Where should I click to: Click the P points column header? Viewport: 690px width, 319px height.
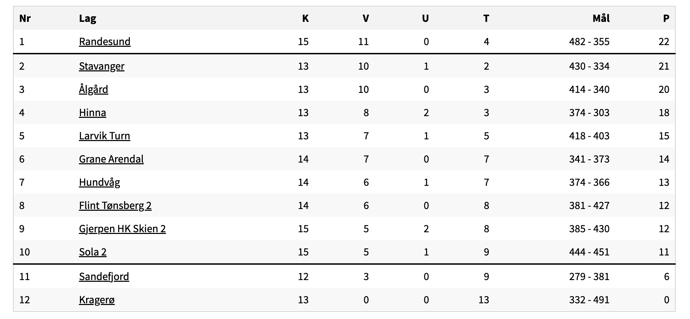(x=666, y=18)
